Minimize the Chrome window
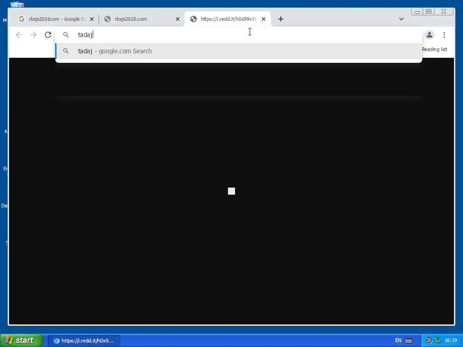Image resolution: width=463 pixels, height=347 pixels. coord(417,11)
